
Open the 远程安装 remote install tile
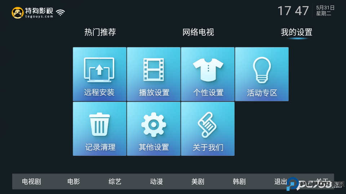pos(99,74)
